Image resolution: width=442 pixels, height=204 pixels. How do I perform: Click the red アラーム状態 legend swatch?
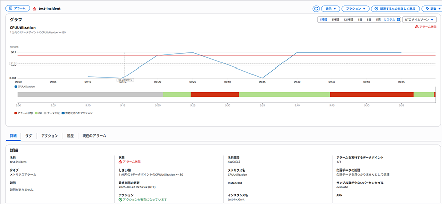(x=16, y=113)
